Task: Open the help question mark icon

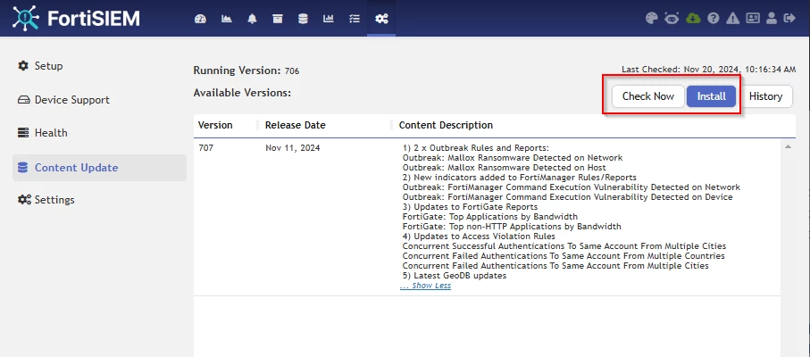Action: pos(714,19)
